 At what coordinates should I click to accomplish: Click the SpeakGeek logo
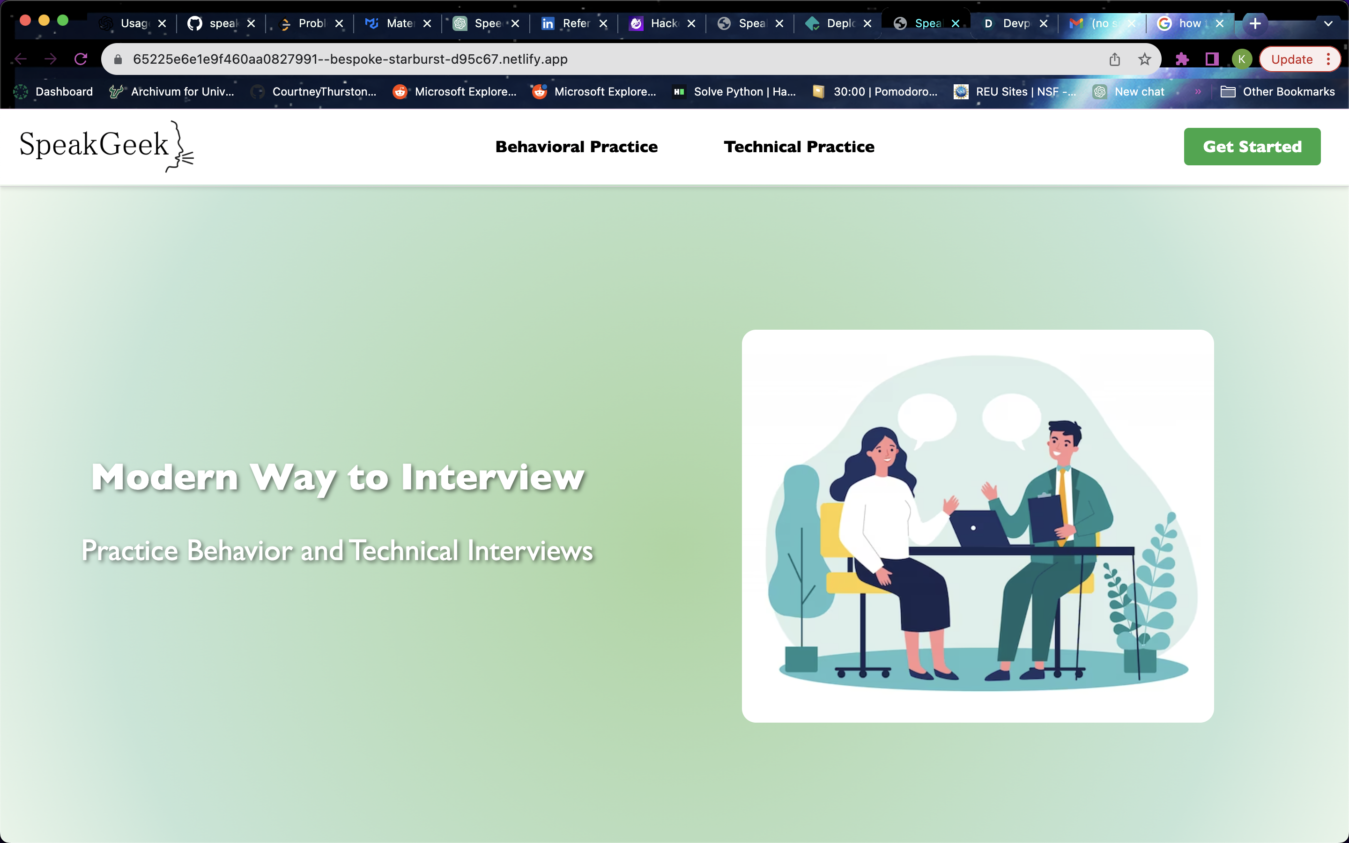[x=106, y=146]
